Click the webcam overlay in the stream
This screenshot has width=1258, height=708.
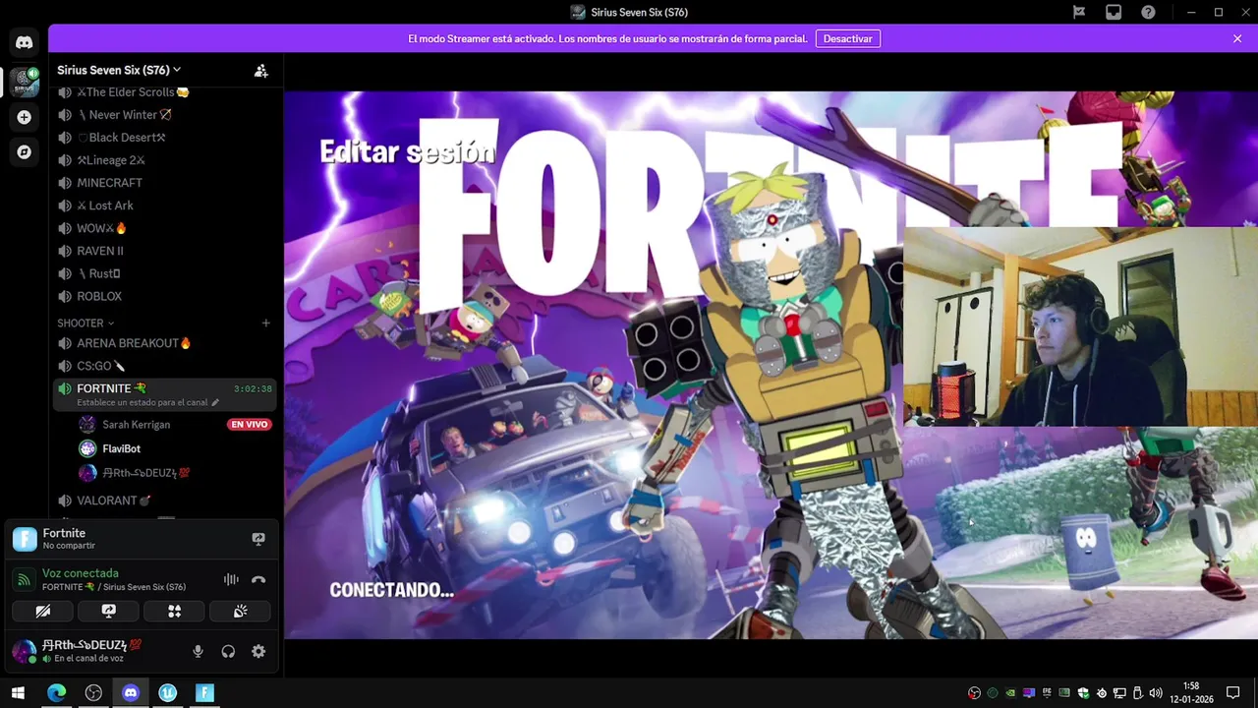(1080, 326)
